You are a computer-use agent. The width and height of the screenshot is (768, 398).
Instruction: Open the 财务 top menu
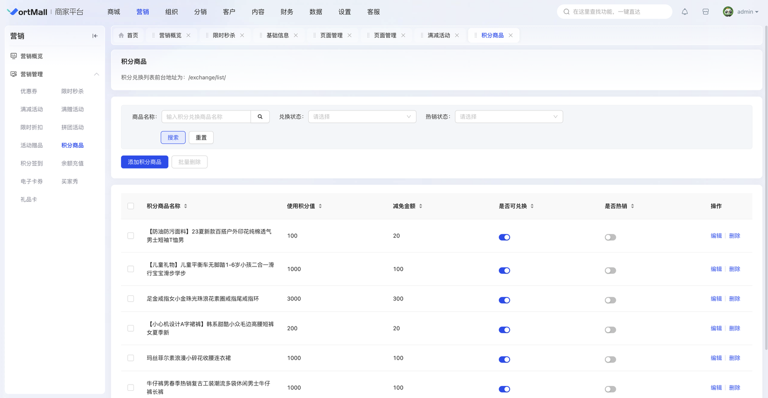point(287,12)
